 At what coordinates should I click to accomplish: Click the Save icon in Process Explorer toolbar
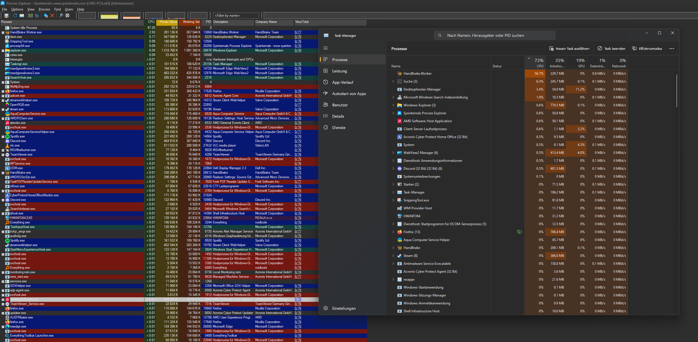[6, 16]
